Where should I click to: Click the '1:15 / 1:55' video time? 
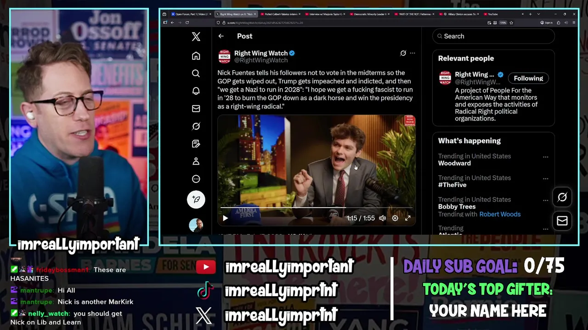(361, 219)
